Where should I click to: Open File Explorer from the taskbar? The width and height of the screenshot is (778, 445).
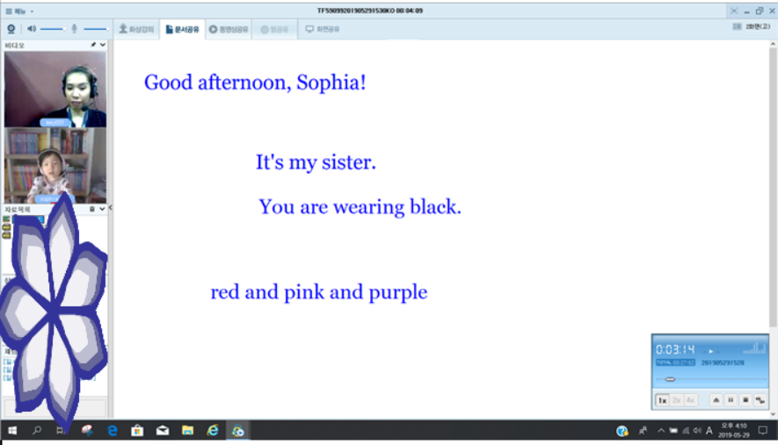(187, 431)
